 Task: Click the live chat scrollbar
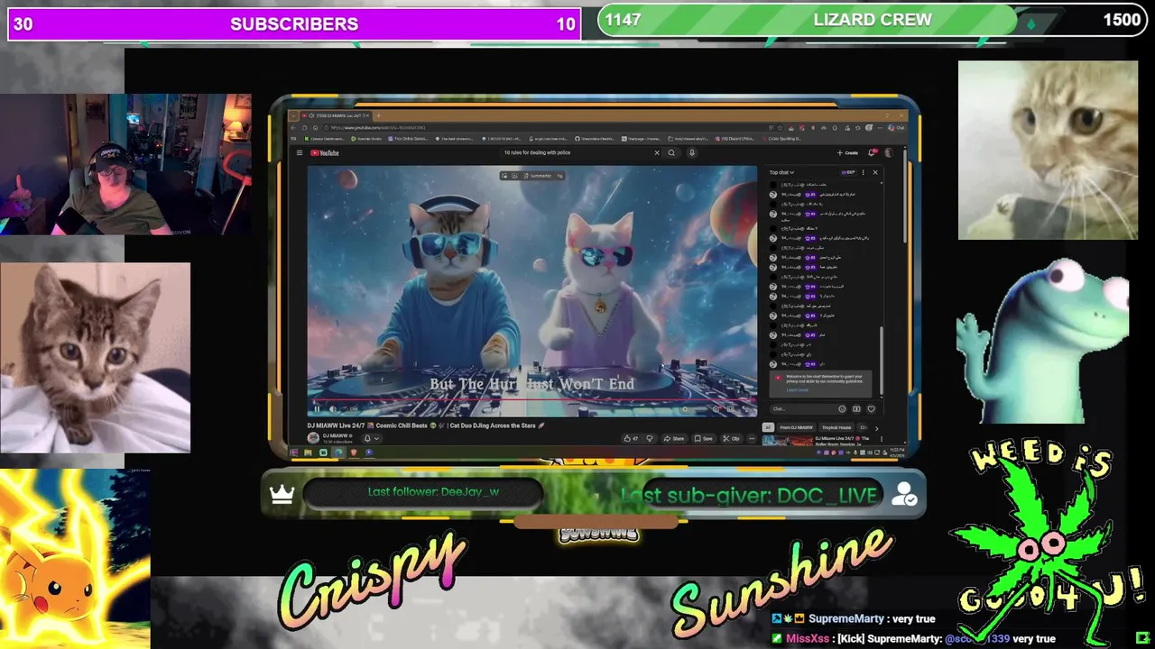882,361
